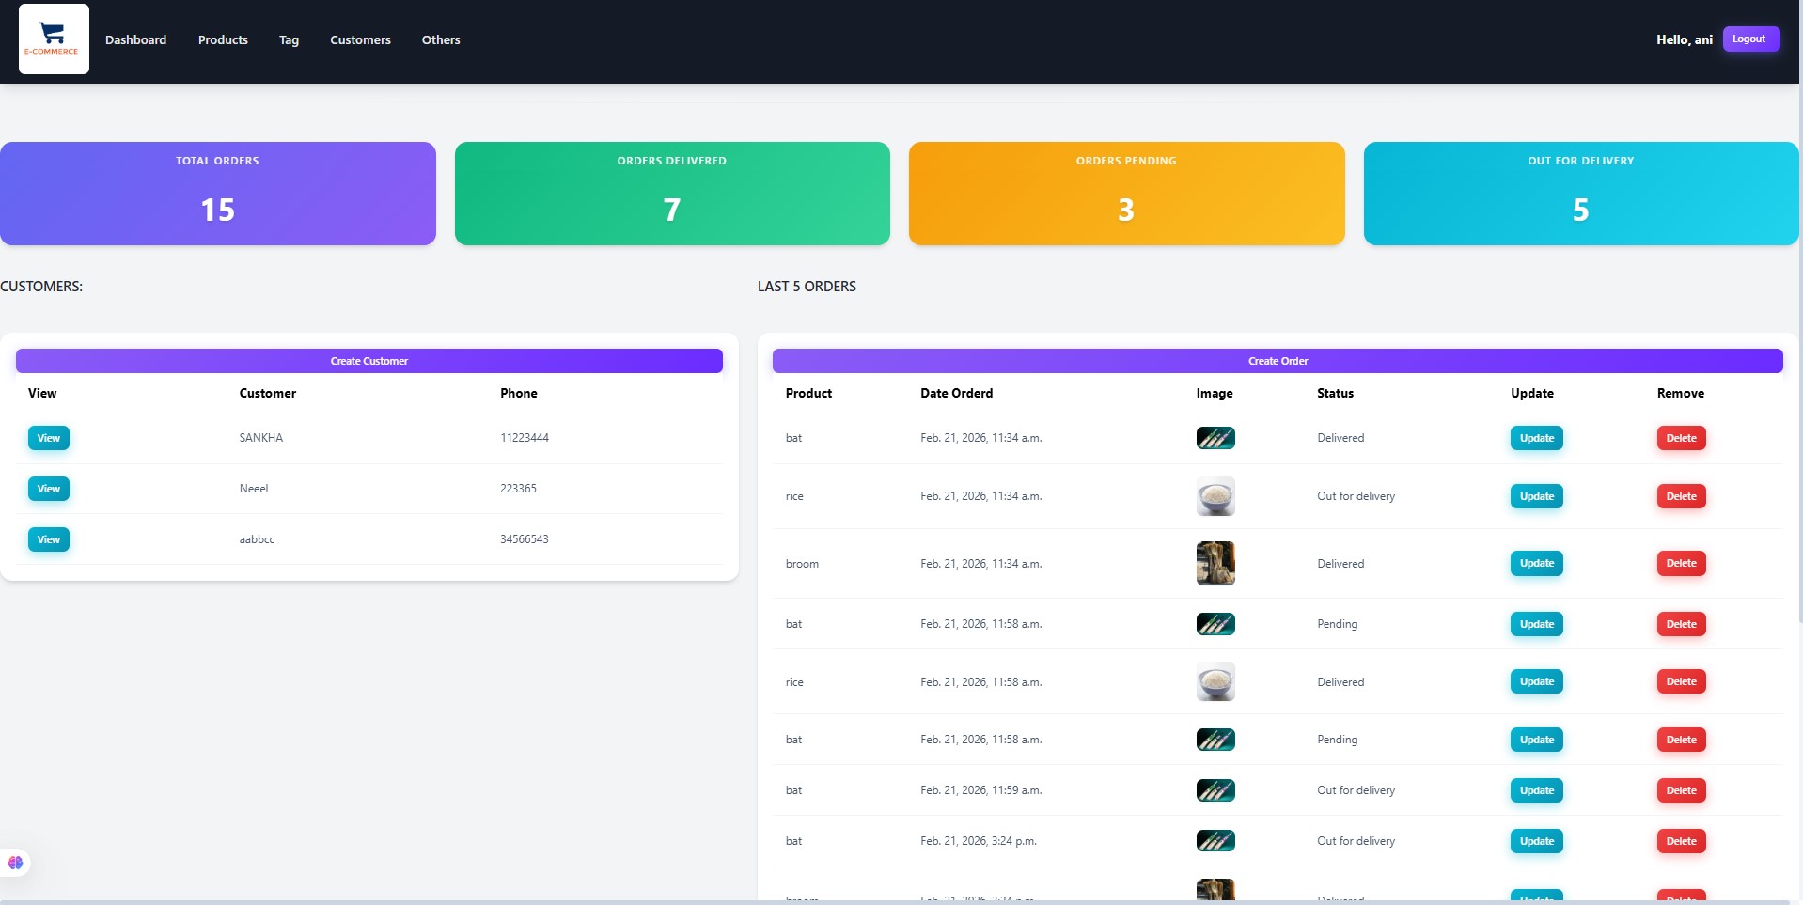Open the Dashboard menu item

click(135, 39)
